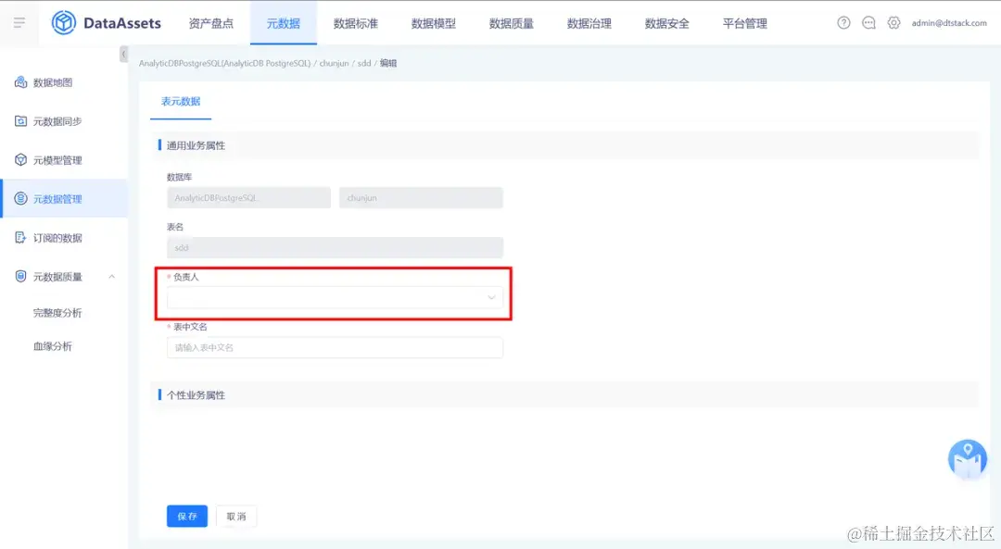
Task: Click the 编辑 breadcrumb text
Action: click(x=388, y=63)
